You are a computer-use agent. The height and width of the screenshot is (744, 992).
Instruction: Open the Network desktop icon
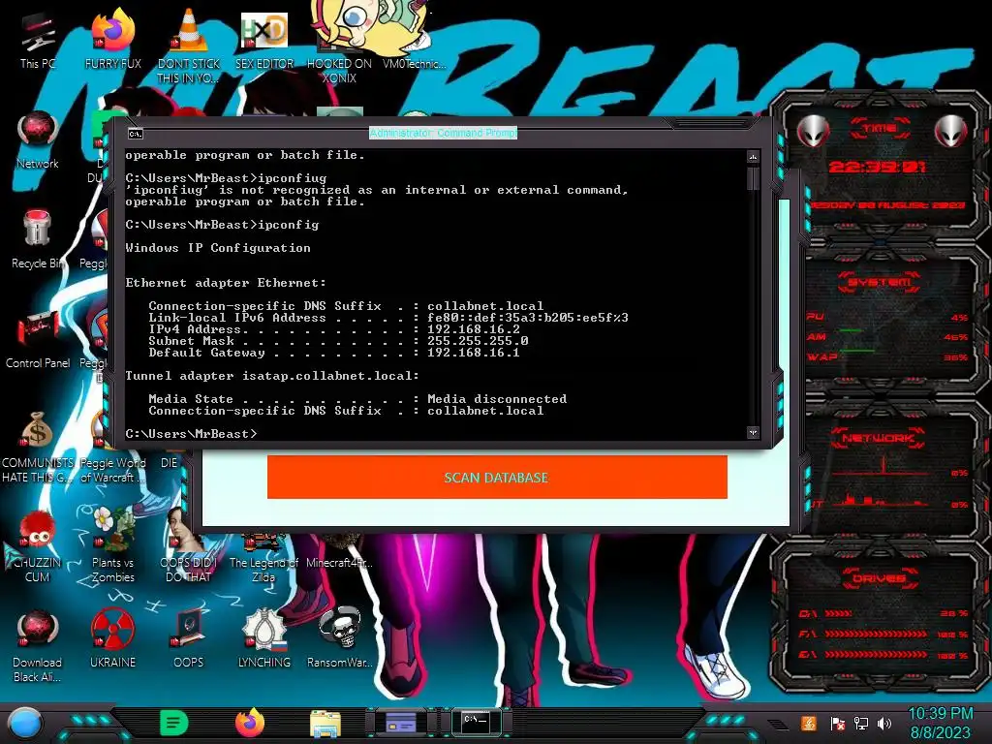[38, 140]
